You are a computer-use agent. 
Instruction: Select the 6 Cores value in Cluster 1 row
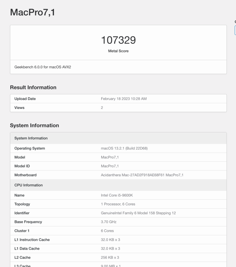coord(107,231)
